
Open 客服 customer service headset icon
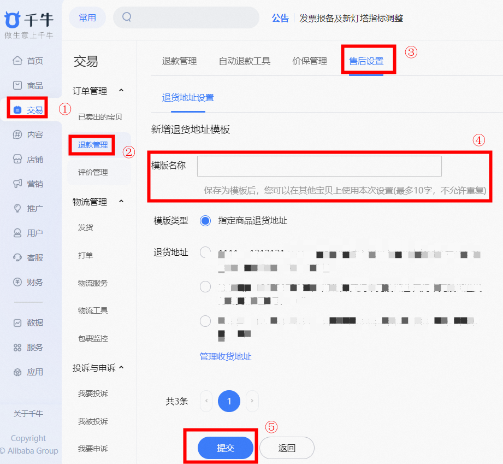(x=17, y=257)
